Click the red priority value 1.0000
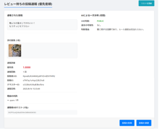The width and height of the screenshot is (159, 129). pos(27,67)
